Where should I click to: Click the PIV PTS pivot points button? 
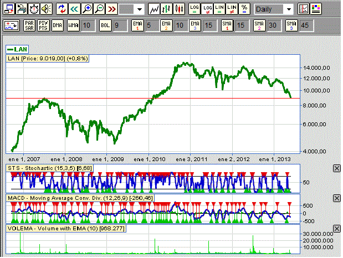click(43, 25)
